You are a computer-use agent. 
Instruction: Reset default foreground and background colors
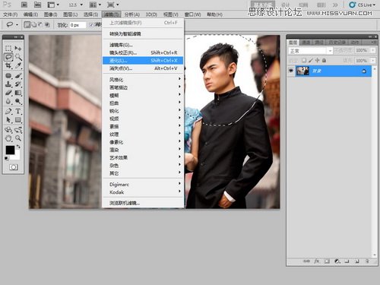[7, 159]
